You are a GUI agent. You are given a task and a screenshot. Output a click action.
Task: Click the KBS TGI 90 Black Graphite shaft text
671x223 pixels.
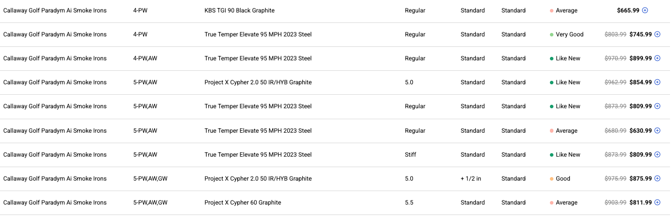[240, 10]
